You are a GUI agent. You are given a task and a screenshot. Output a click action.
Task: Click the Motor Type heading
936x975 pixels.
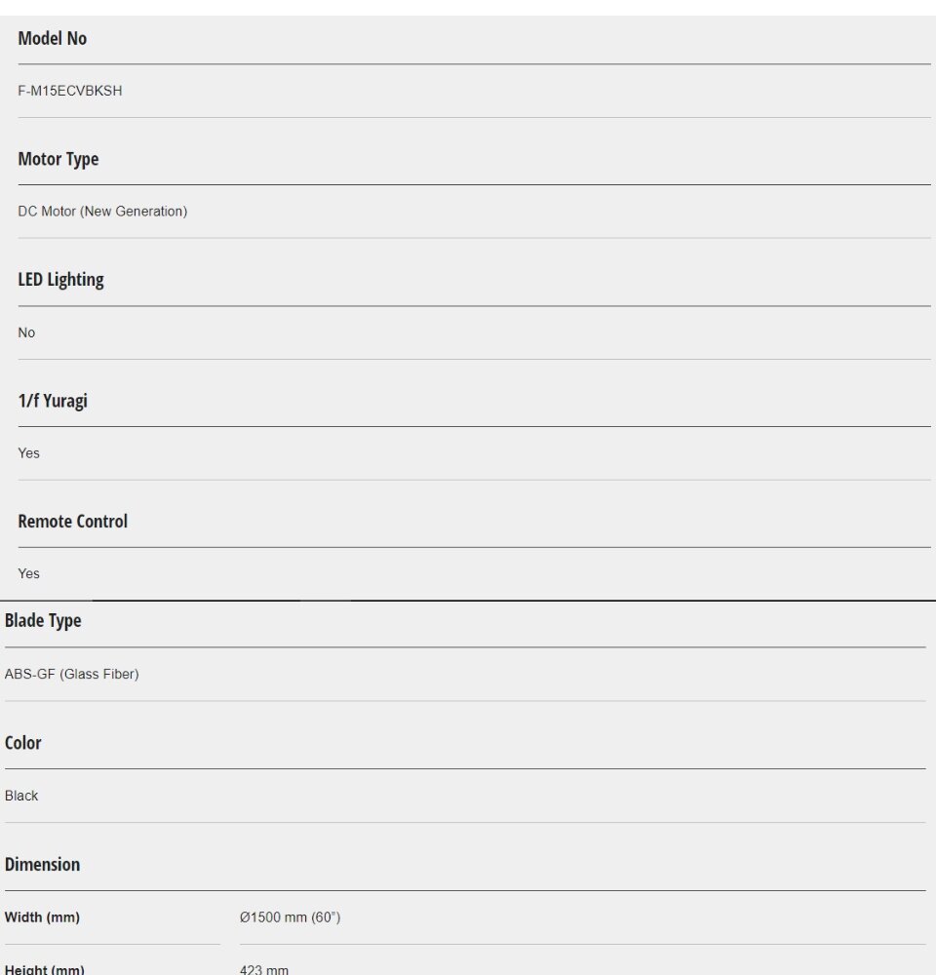point(58,159)
